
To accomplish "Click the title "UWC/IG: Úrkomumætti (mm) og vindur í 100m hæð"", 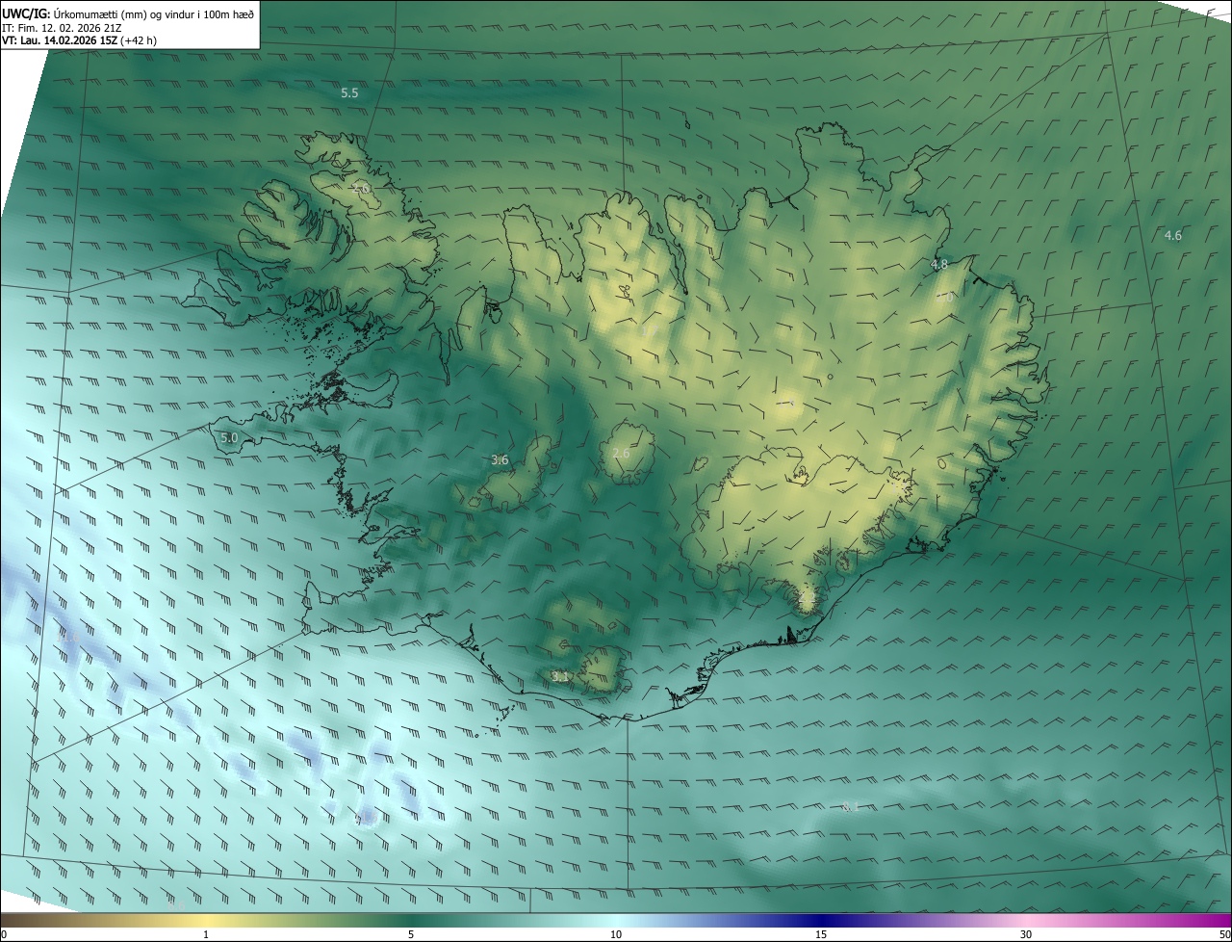I will pos(128,13).
